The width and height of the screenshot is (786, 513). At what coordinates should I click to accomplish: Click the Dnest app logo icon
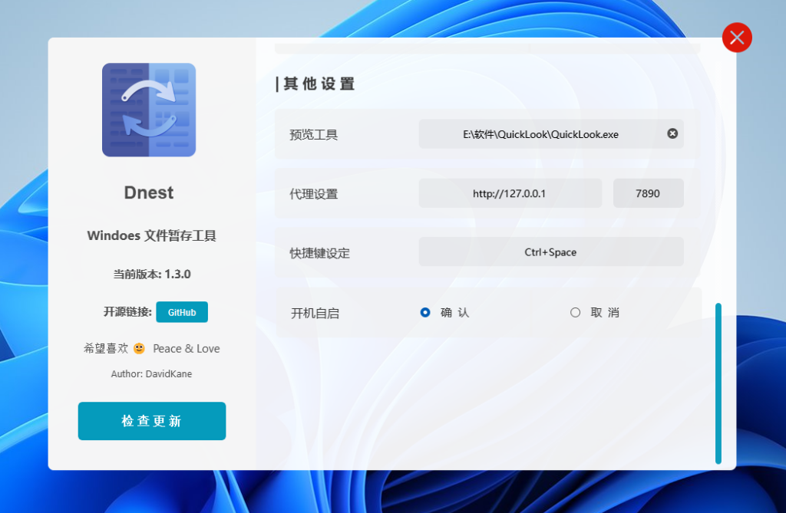click(149, 110)
